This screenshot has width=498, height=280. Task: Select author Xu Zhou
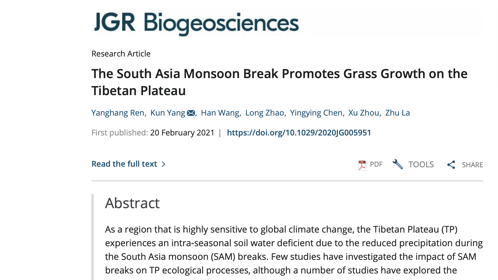pyautogui.click(x=364, y=113)
